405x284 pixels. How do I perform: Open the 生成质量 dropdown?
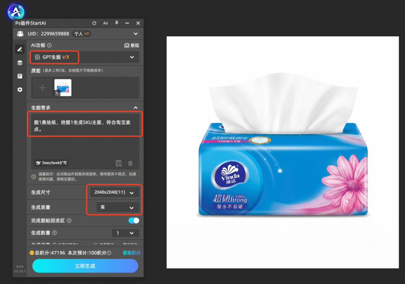(x=118, y=207)
